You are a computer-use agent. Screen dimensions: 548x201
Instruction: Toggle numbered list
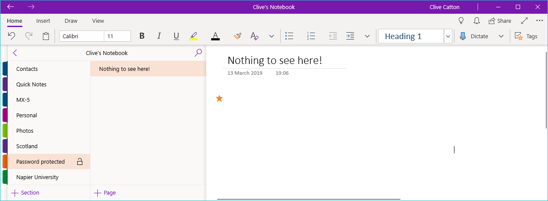[x=311, y=36]
